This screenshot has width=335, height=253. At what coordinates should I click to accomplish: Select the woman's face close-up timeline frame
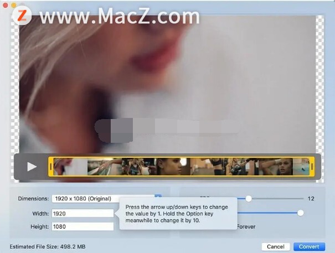[173, 167]
